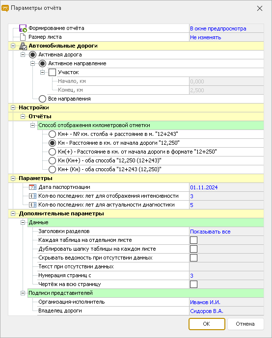
Task: Edit the Иванов И.И. signer value
Action: pos(226,302)
